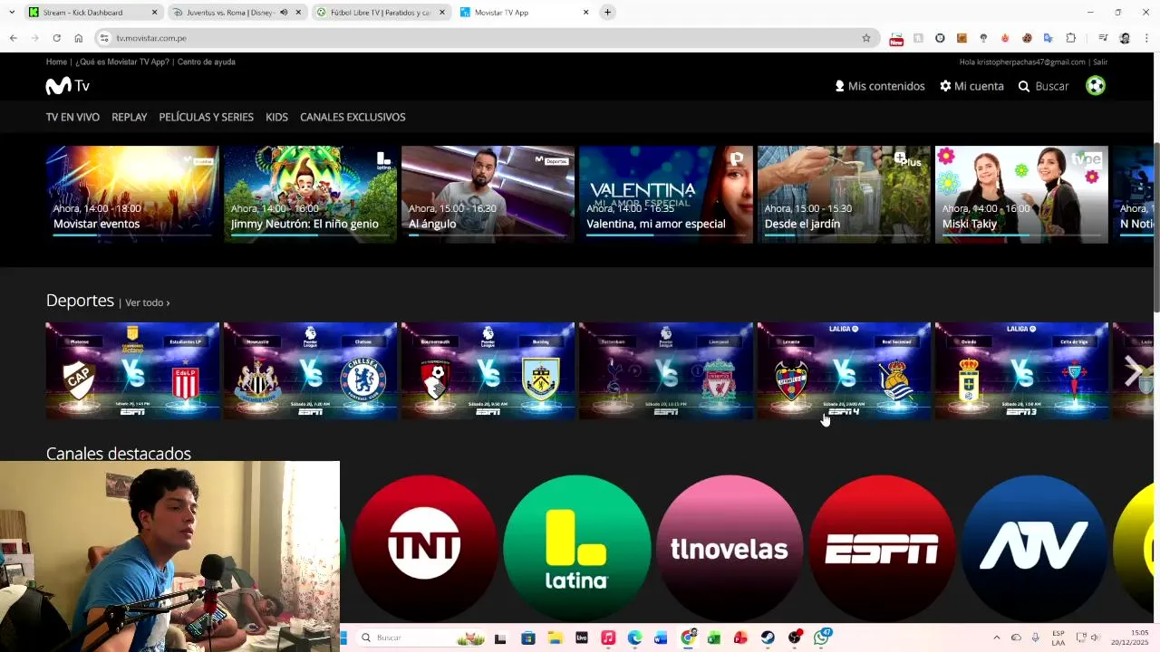Open PELÍCULAS Y SERIES section
The height and width of the screenshot is (652, 1160).
(206, 117)
